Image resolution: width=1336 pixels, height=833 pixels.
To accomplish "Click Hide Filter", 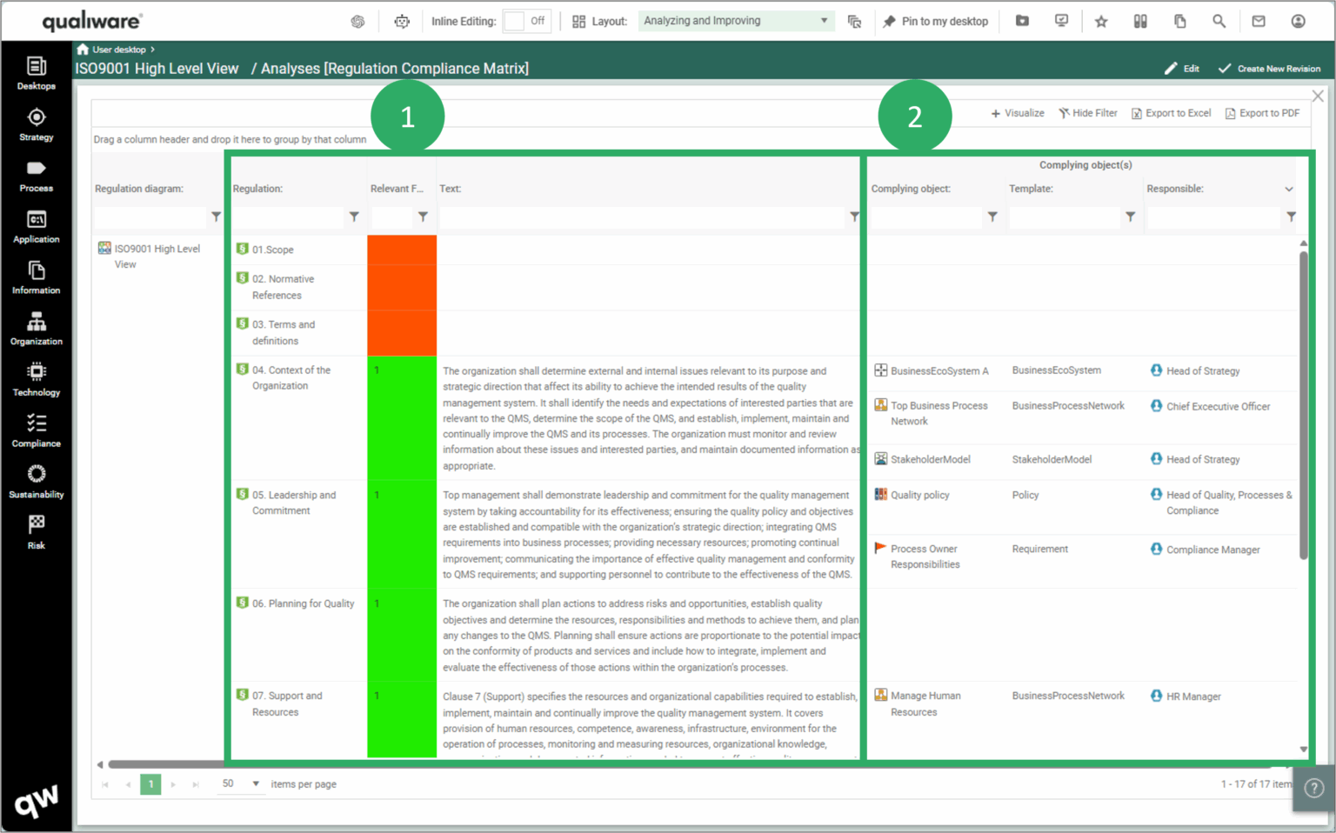I will coord(1088,113).
